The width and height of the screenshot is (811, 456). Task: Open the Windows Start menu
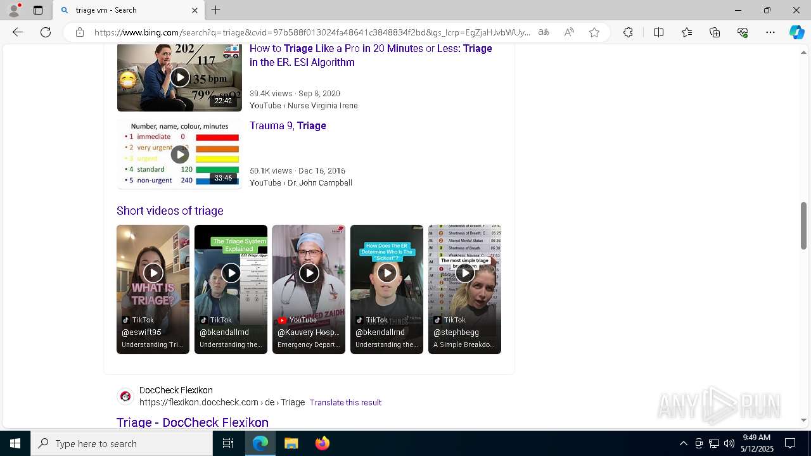(x=15, y=443)
